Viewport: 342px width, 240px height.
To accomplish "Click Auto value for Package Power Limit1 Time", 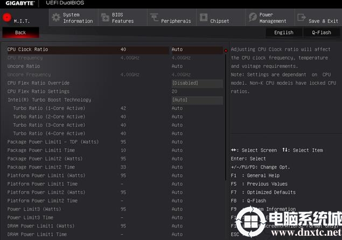I will tap(177, 150).
